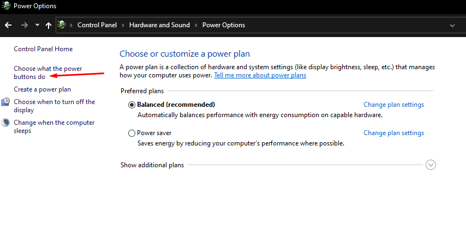Go to Control Panel breadcrumb
Screen dimensions: 466x231
point(96,25)
